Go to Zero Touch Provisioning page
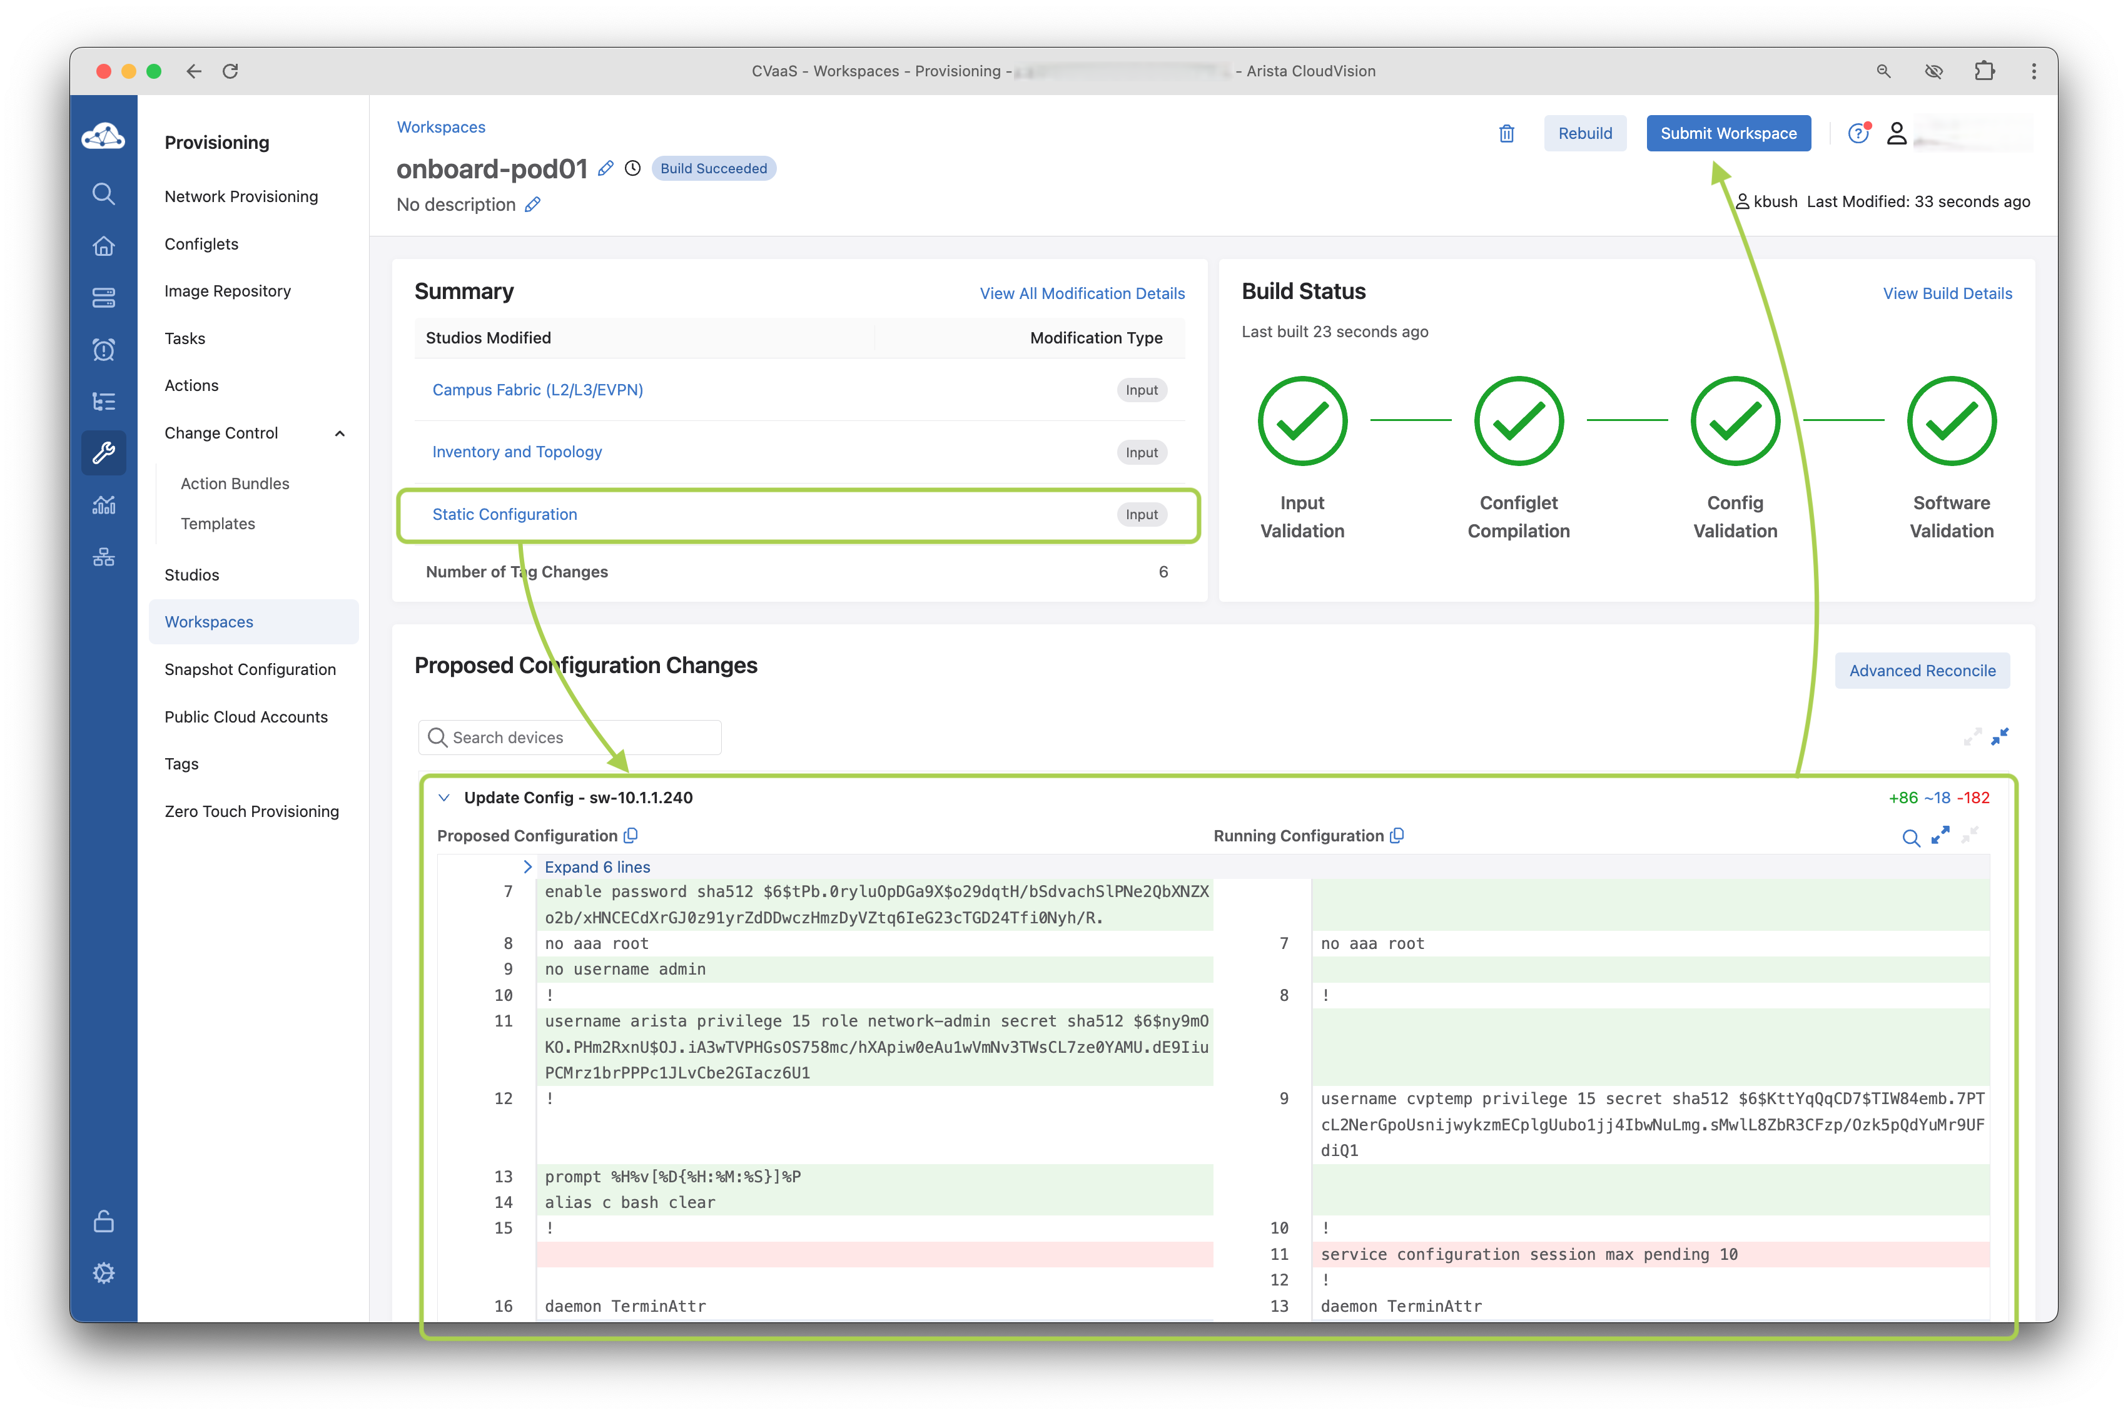Screen dimensions: 2128x1415 252,811
